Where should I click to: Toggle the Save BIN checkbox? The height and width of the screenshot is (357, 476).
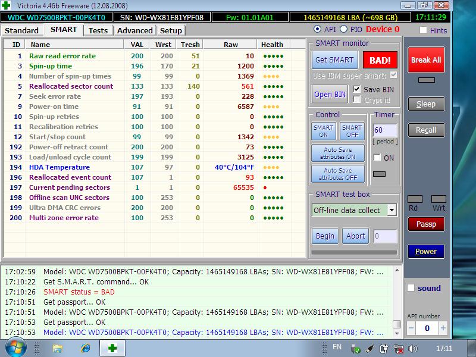pyautogui.click(x=356, y=89)
